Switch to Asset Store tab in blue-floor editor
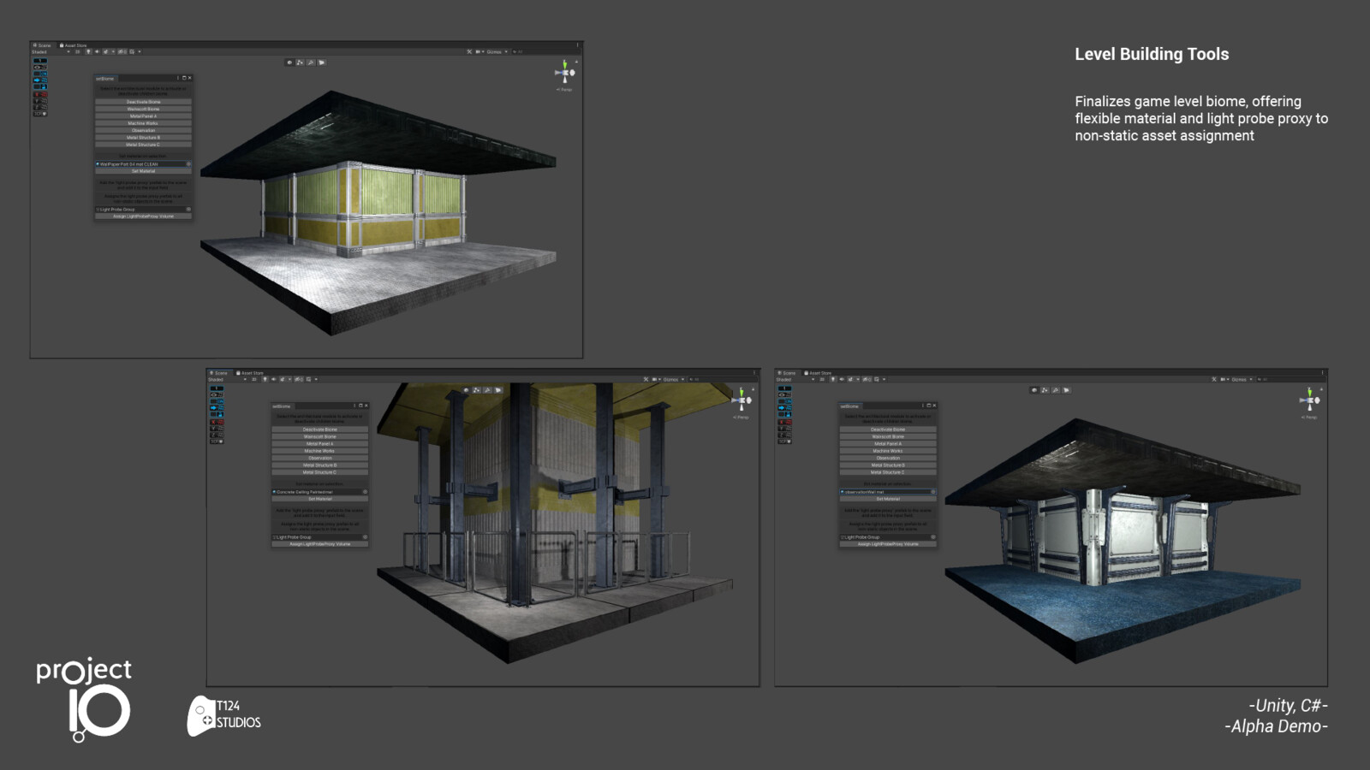Image resolution: width=1370 pixels, height=770 pixels. click(x=819, y=373)
